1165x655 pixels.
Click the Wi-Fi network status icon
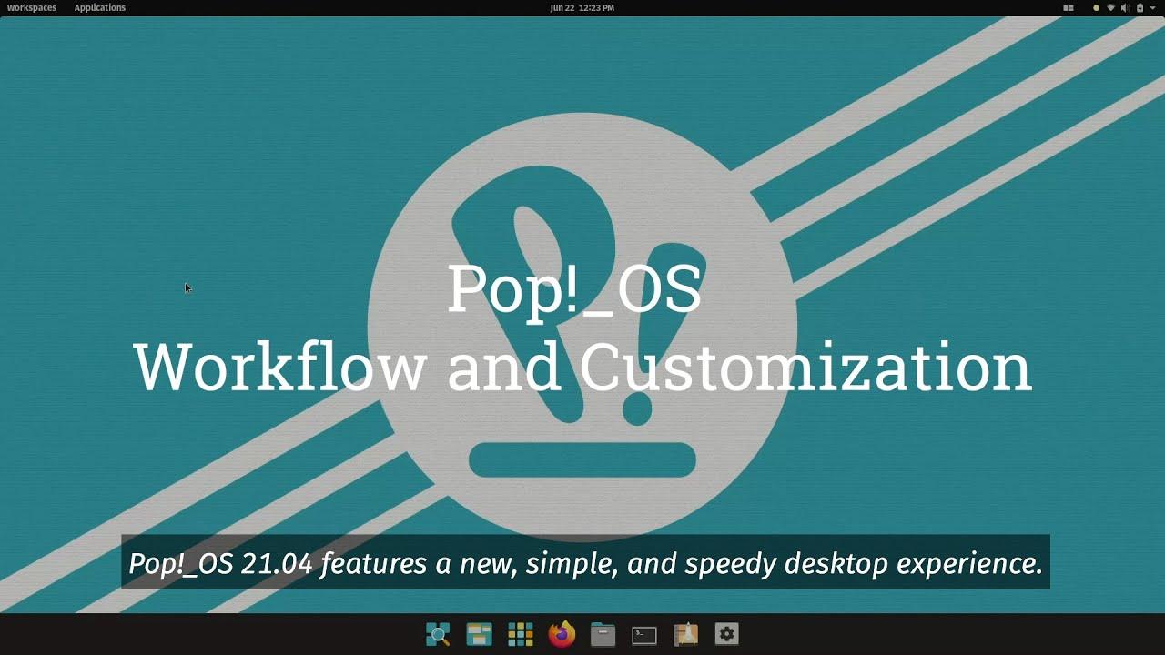pyautogui.click(x=1110, y=8)
